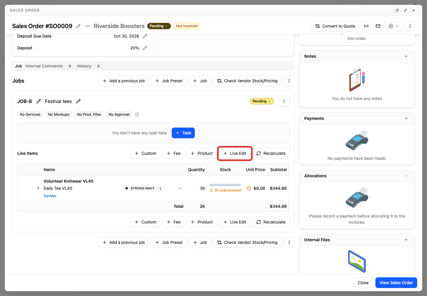Edit the Deposit percentage pencil
Viewport: 427px width, 296px height.
click(145, 48)
